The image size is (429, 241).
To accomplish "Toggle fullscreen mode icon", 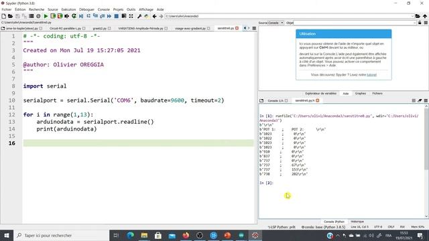I will (x=131, y=16).
